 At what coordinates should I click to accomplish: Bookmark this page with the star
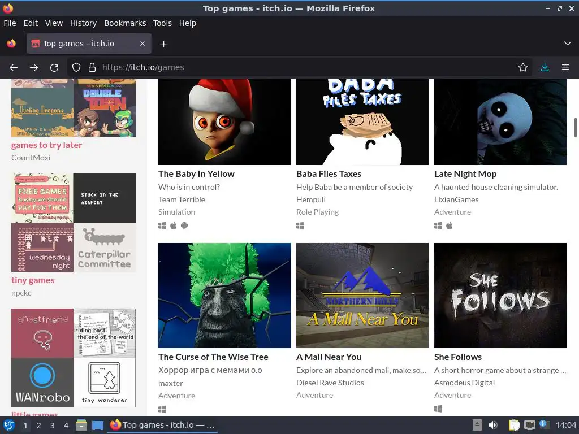click(523, 68)
